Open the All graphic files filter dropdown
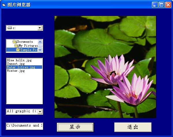Viewport: 173px width, 137px height. click(x=40, y=111)
